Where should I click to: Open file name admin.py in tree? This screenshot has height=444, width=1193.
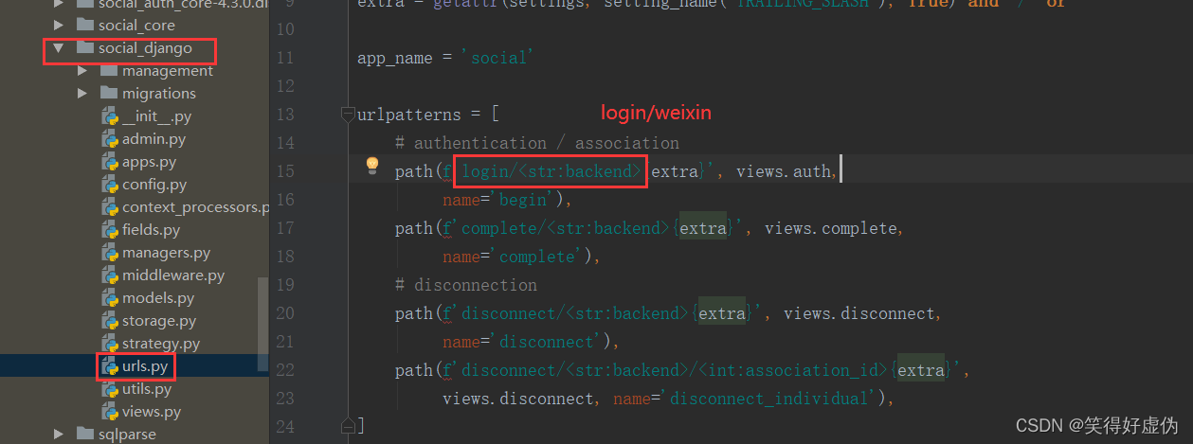(x=154, y=139)
